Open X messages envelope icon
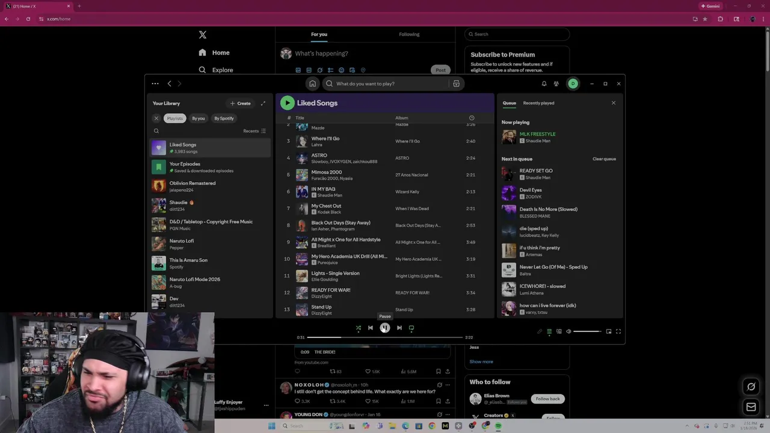This screenshot has height=433, width=770. [x=751, y=407]
